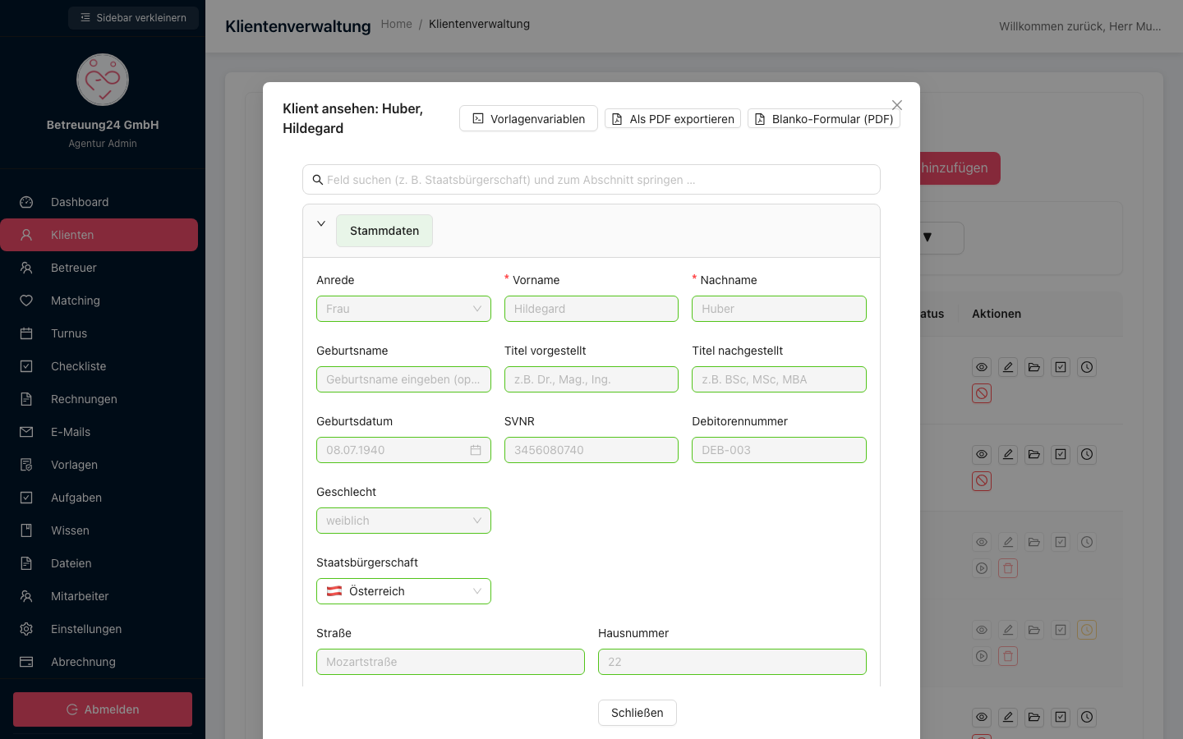Image resolution: width=1183 pixels, height=739 pixels.
Task: Click the Debitorennummer field DEB-003
Action: pyautogui.click(x=779, y=450)
